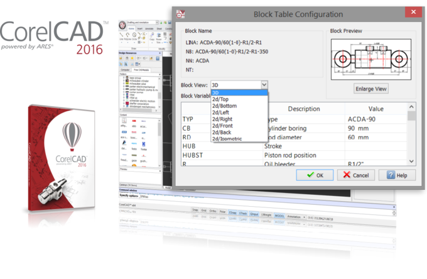Click the TYP variable cell

point(197,119)
